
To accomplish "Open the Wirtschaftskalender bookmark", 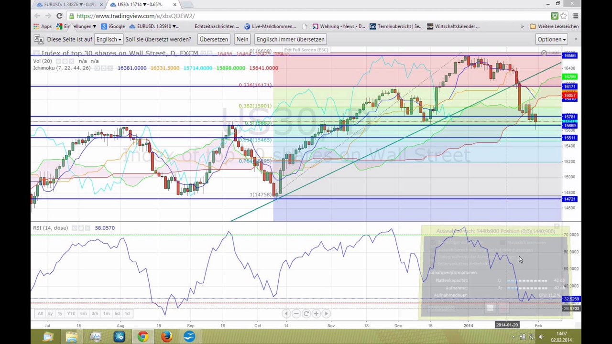I will pyautogui.click(x=453, y=26).
